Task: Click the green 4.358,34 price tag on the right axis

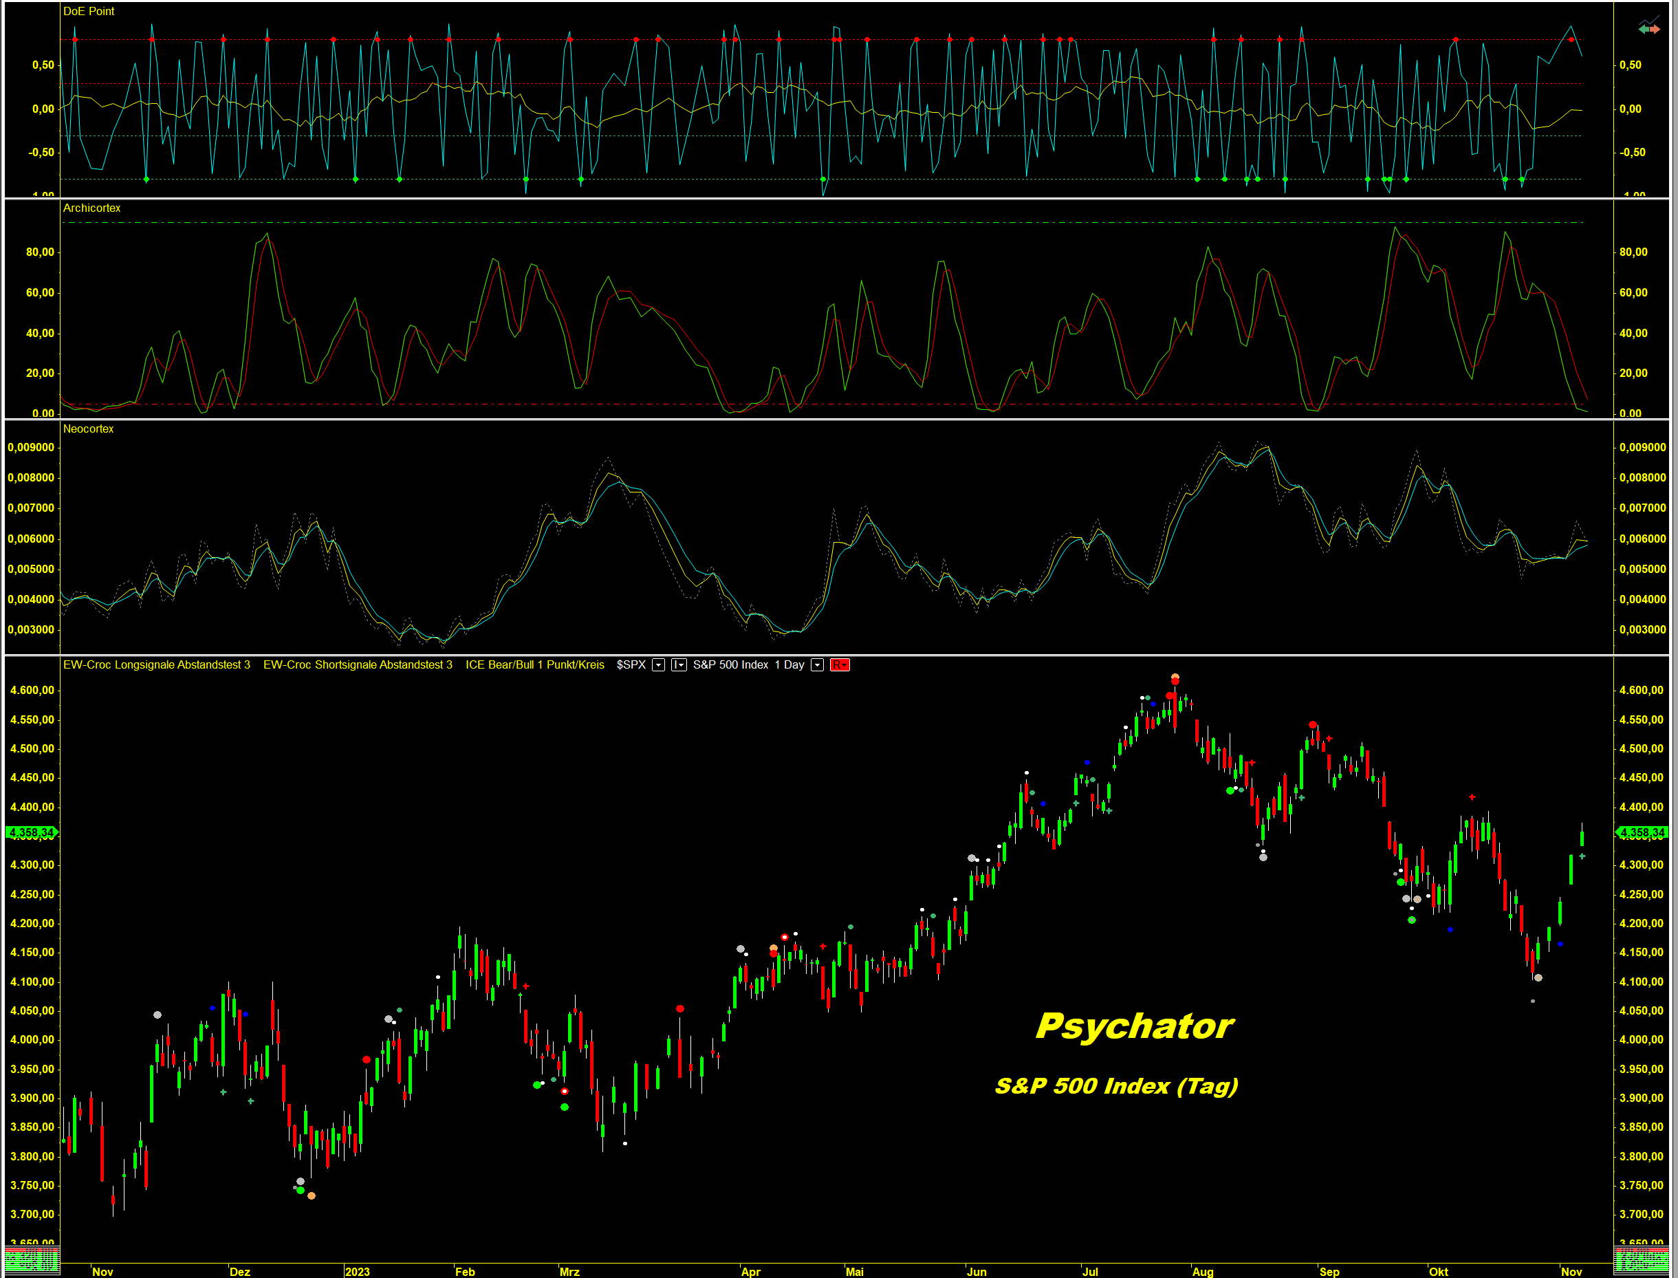Action: coord(1642,833)
